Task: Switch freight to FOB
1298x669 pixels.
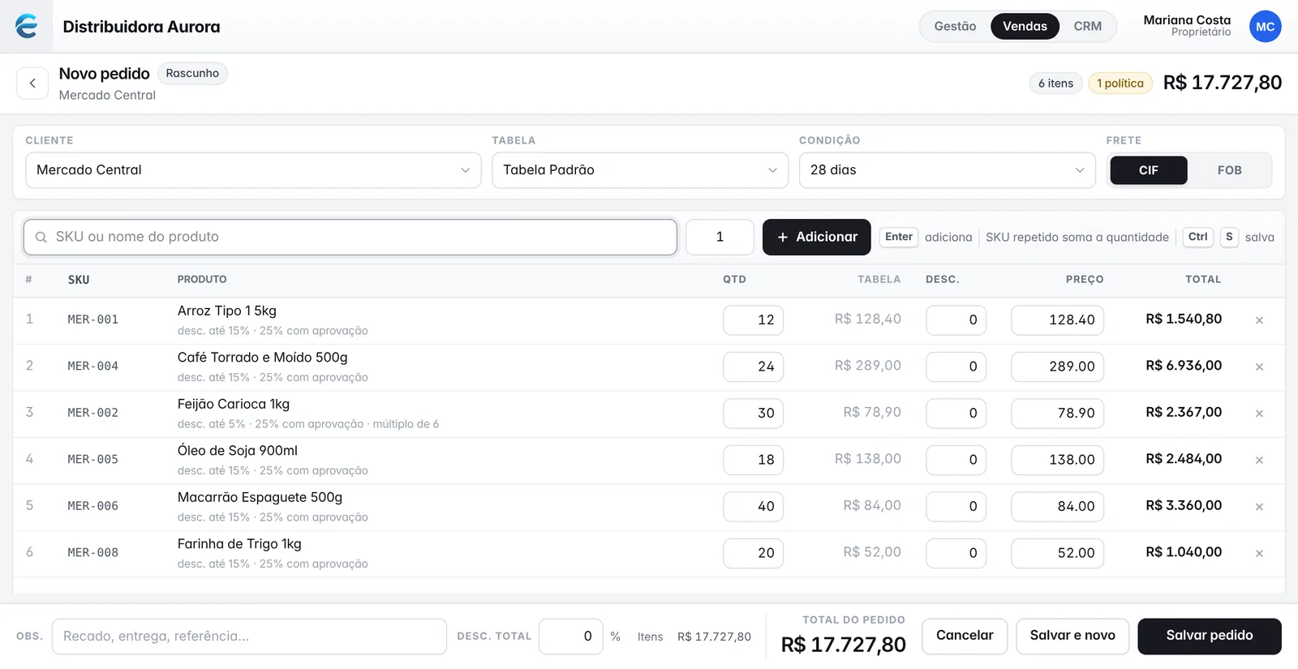Action: point(1229,170)
